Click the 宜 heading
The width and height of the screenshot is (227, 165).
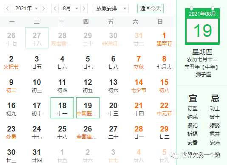(193, 98)
